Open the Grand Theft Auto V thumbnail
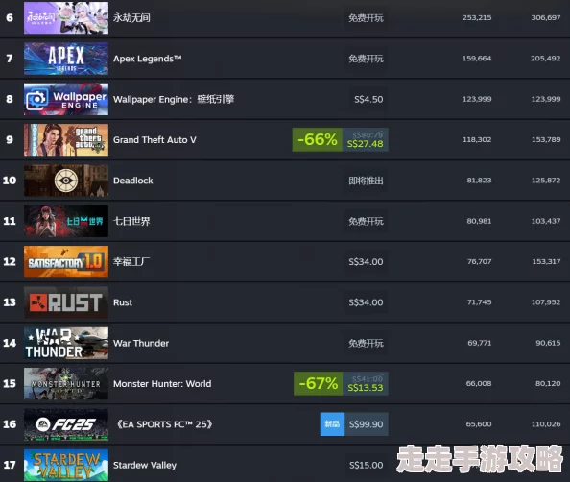 pyautogui.click(x=66, y=139)
